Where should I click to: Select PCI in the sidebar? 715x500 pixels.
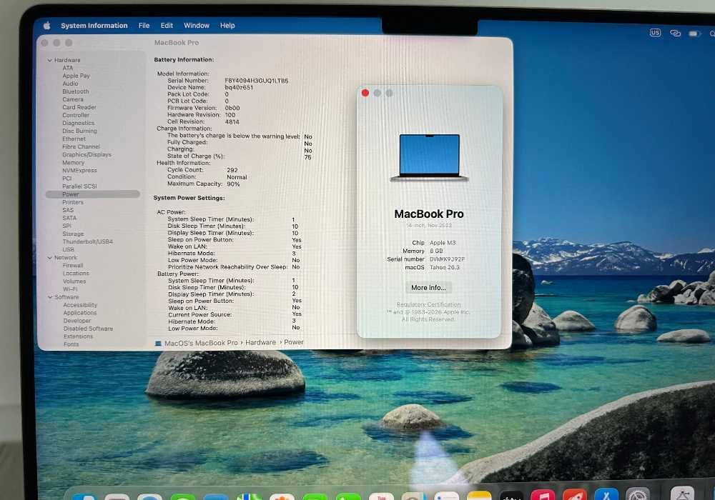coord(67,179)
